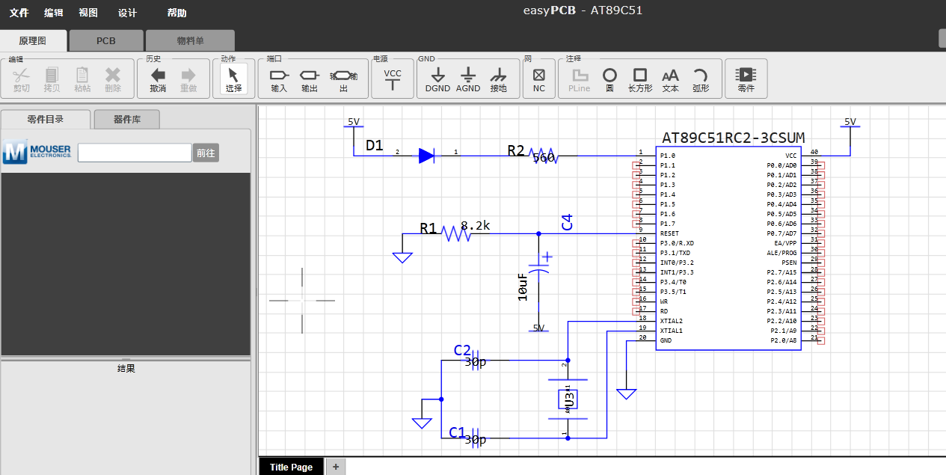This screenshot has width=946, height=475.
Task: Redo with the 重做 arrow icon
Action: (x=188, y=75)
